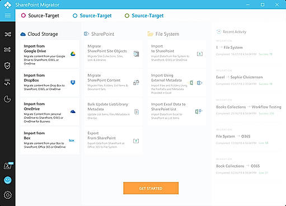Open Export From SharePoint card
The image size is (286, 206).
click(x=113, y=141)
